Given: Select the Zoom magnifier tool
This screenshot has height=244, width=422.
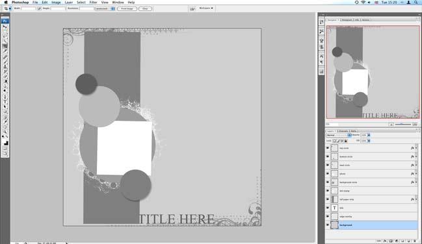Looking at the screenshot, I should [5, 132].
